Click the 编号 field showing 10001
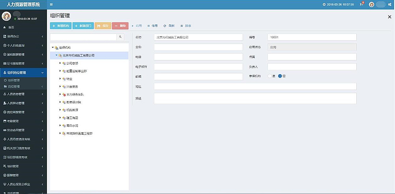The width and height of the screenshot is (395, 194). click(x=312, y=37)
